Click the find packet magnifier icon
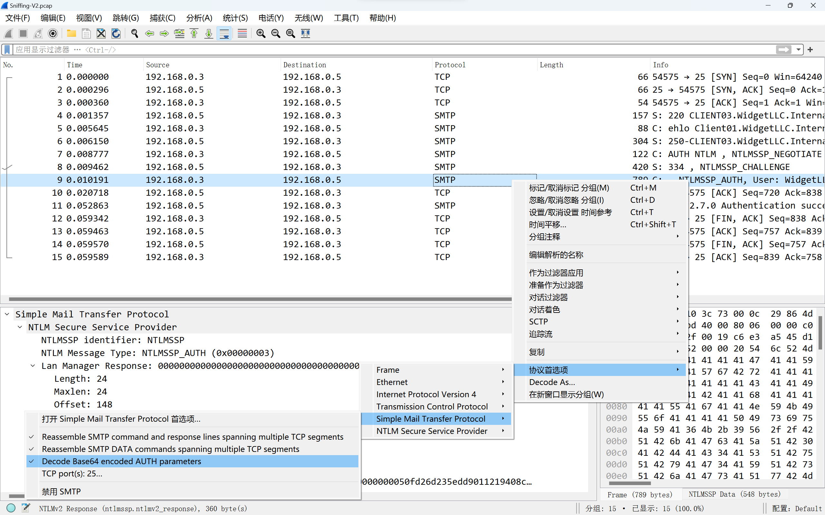 135,33
